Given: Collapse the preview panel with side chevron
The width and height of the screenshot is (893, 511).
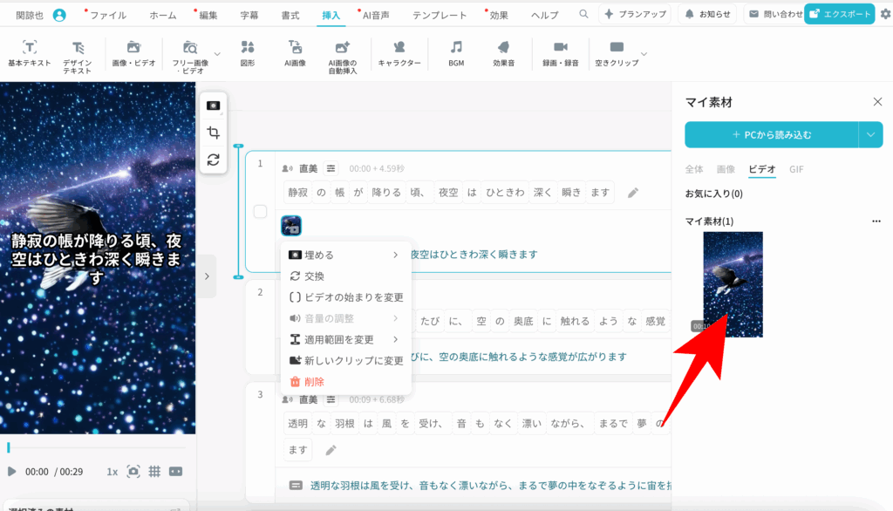Looking at the screenshot, I should point(207,276).
